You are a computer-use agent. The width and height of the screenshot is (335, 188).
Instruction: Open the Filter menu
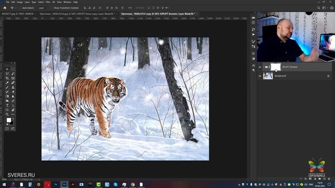click(48, 2)
